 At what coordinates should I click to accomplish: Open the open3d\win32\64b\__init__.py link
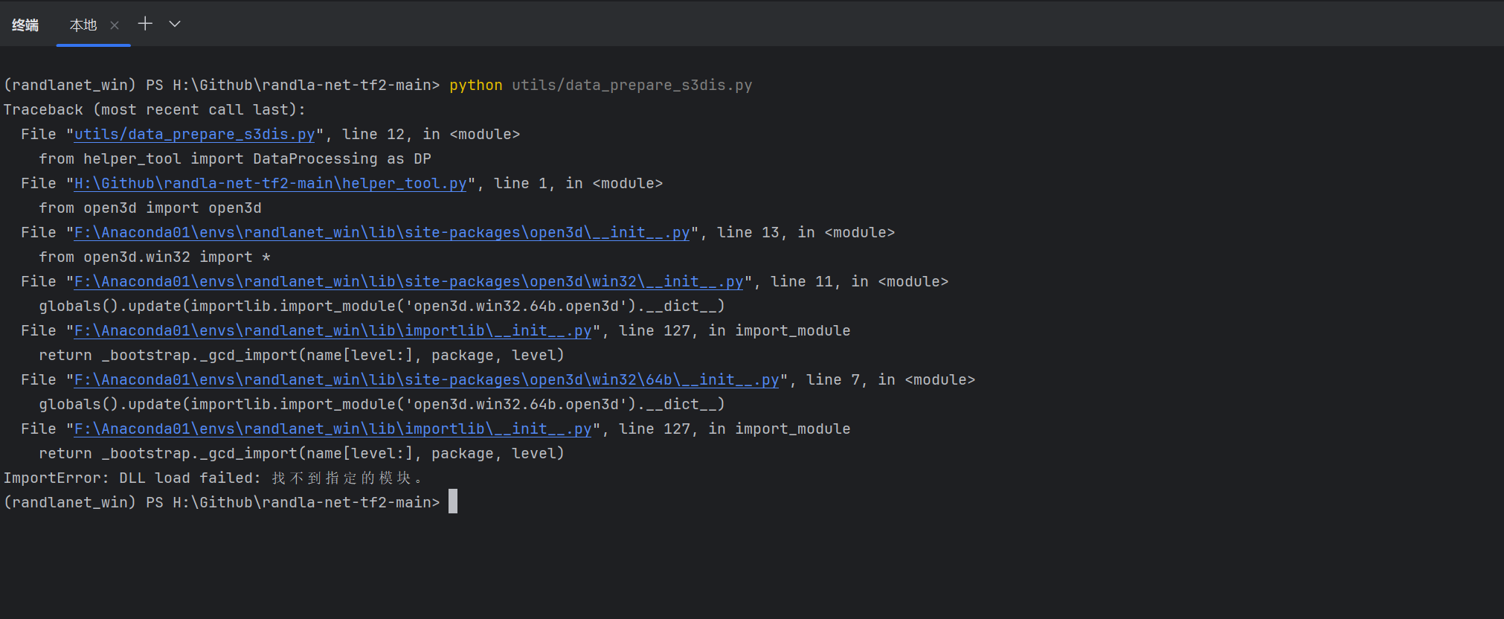[x=426, y=380]
